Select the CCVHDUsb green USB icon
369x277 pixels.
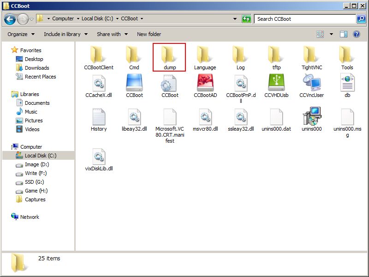click(276, 86)
